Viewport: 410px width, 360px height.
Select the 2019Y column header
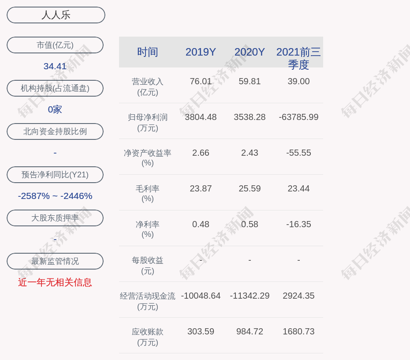coord(201,52)
